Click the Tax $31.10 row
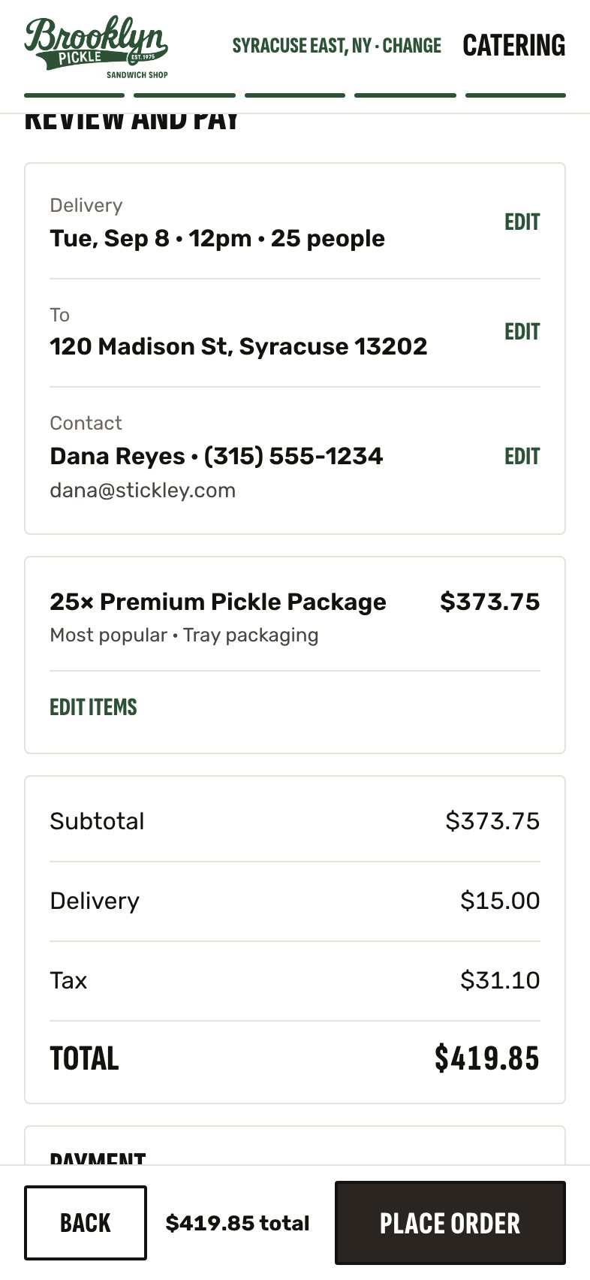 click(x=295, y=981)
